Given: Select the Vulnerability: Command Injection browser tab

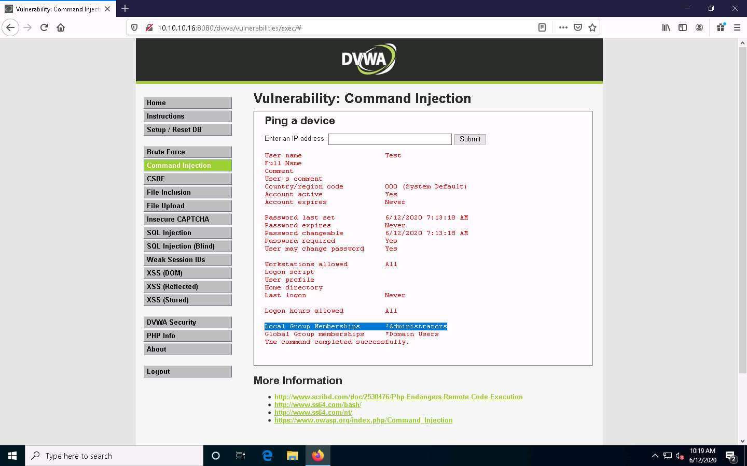Looking at the screenshot, I should [57, 8].
